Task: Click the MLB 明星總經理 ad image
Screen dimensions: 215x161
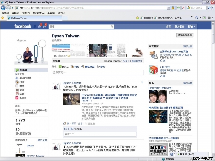Action: click(158, 149)
